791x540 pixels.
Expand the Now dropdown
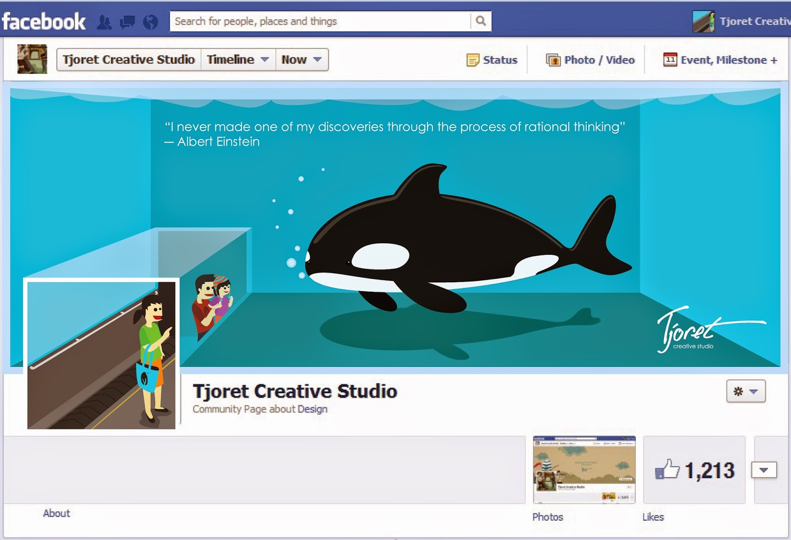(302, 60)
